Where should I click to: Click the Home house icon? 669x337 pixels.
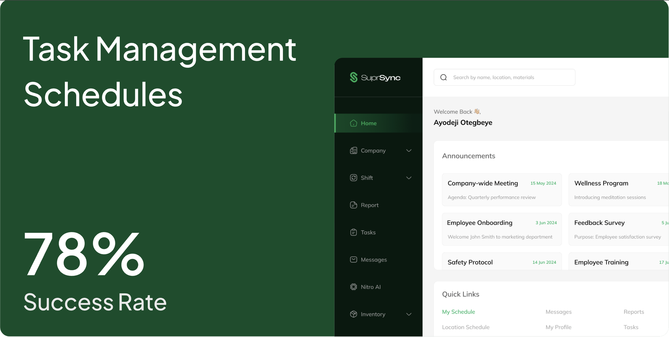(353, 123)
